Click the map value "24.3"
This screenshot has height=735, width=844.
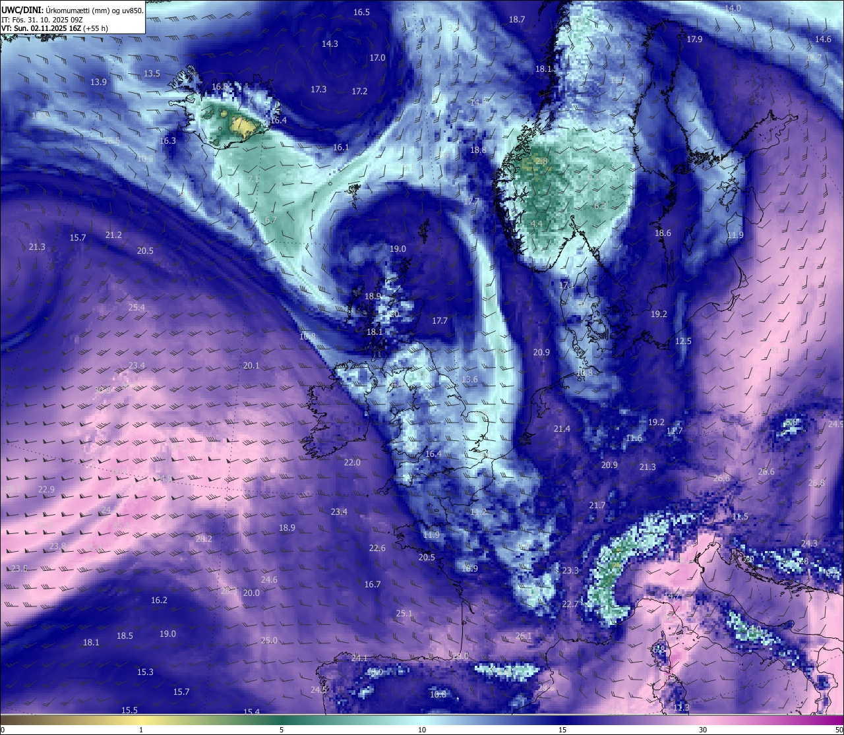[809, 544]
